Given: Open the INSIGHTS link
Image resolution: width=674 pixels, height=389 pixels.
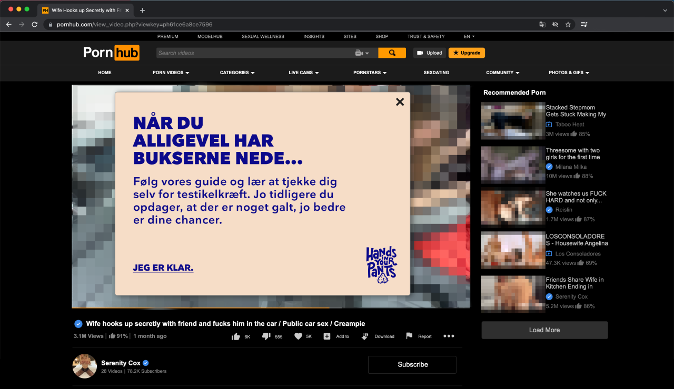Looking at the screenshot, I should 314,37.
